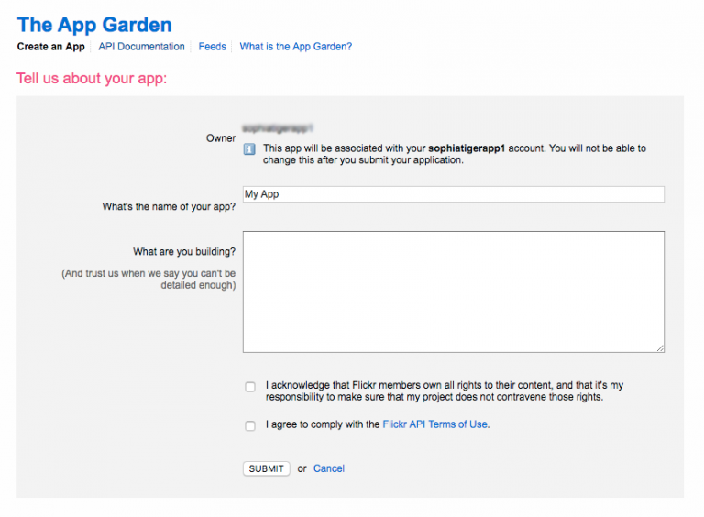This screenshot has width=704, height=517.
Task: Open the Create an App tab
Action: 51,47
